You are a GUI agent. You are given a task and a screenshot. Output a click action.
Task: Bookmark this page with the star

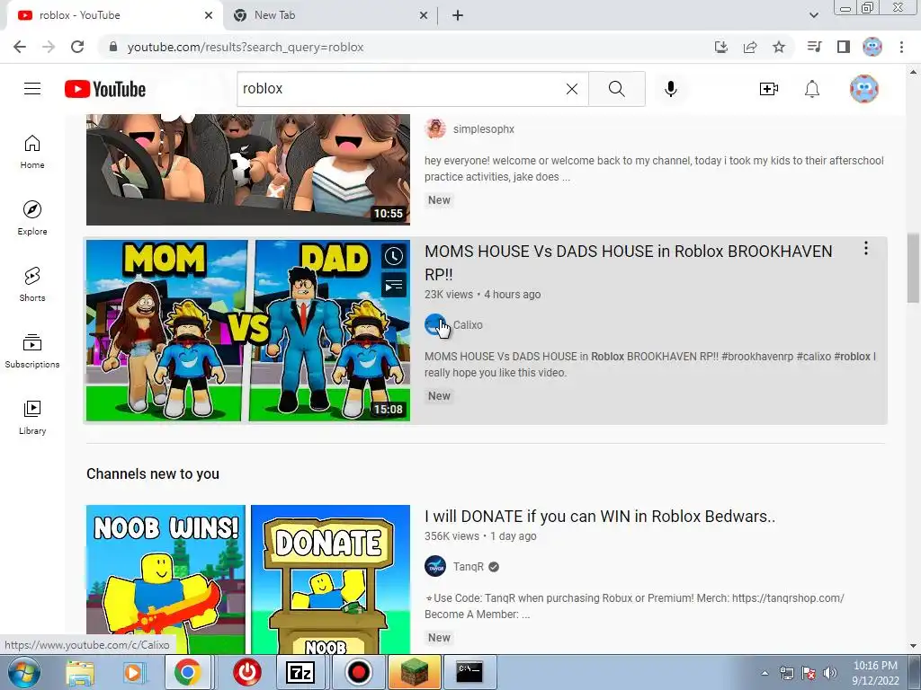[x=779, y=47]
